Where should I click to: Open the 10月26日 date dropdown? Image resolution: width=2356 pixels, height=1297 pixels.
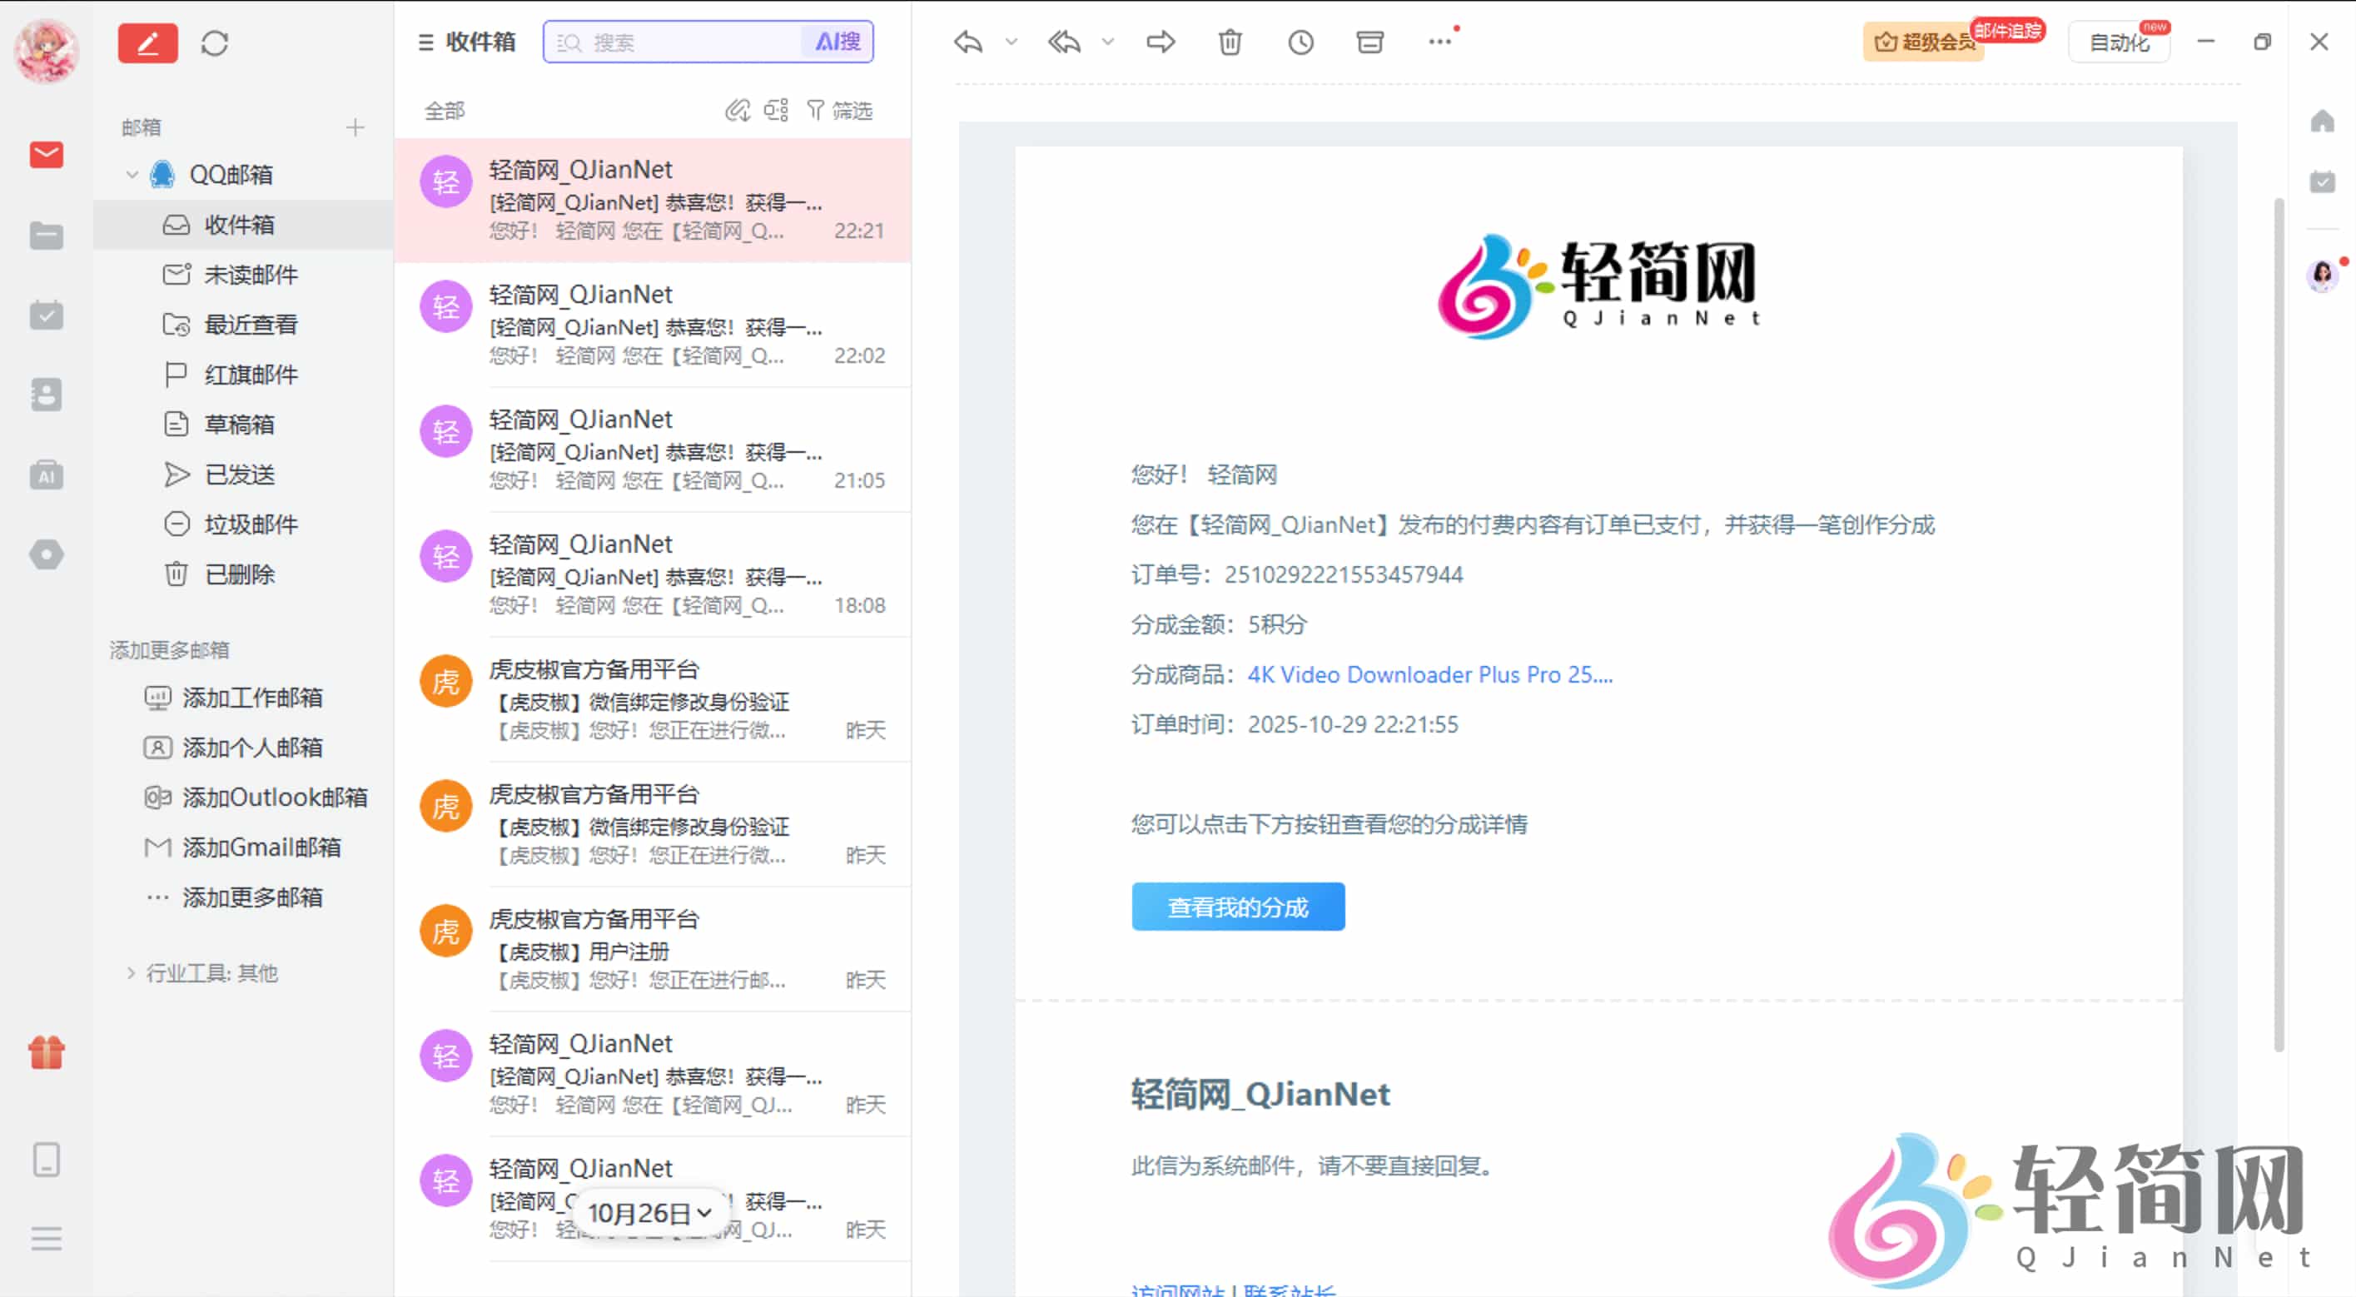(x=650, y=1212)
